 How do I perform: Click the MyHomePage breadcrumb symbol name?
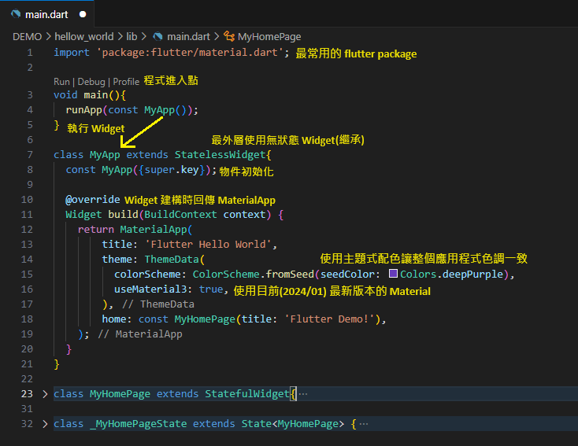[269, 36]
